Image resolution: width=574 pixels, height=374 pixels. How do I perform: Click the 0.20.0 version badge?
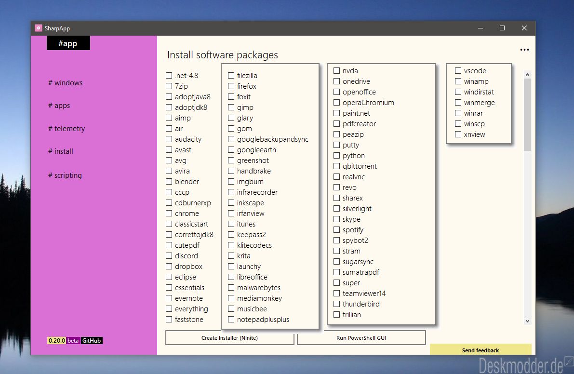57,341
